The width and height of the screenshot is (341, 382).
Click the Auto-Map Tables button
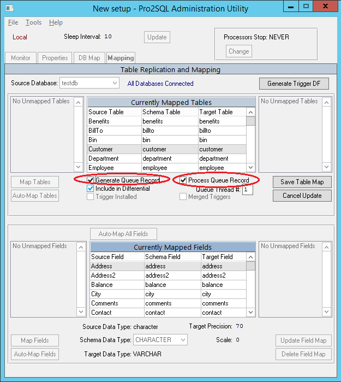[x=35, y=196]
